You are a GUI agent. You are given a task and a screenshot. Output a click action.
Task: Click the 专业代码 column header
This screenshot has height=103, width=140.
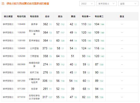point(21,16)
